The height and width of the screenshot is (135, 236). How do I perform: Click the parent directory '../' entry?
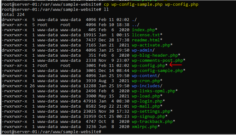[x=136, y=25]
